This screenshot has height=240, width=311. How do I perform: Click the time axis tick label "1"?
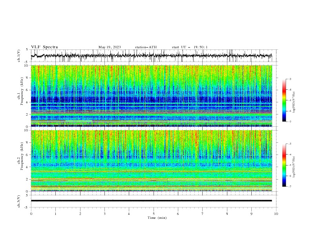pyautogui.click(x=55, y=214)
